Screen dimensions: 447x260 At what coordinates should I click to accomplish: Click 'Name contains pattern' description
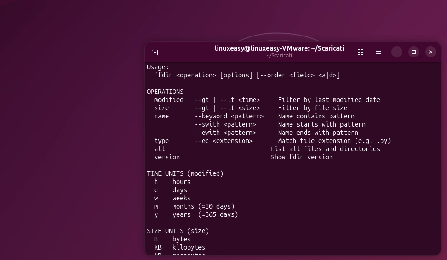[316, 116]
